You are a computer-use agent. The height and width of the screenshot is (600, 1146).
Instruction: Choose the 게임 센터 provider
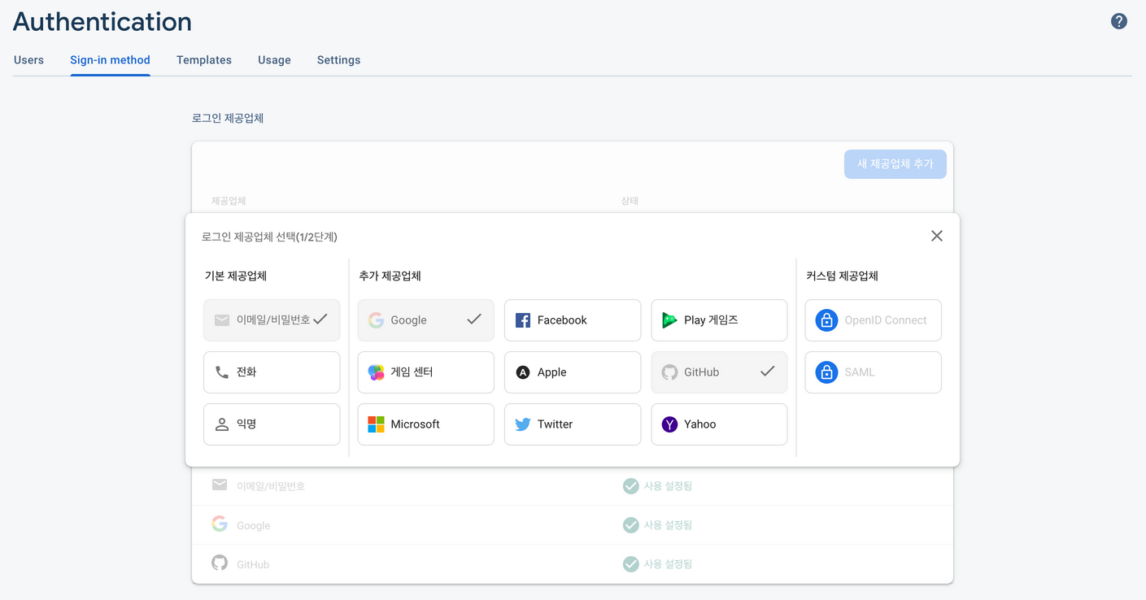pyautogui.click(x=426, y=372)
